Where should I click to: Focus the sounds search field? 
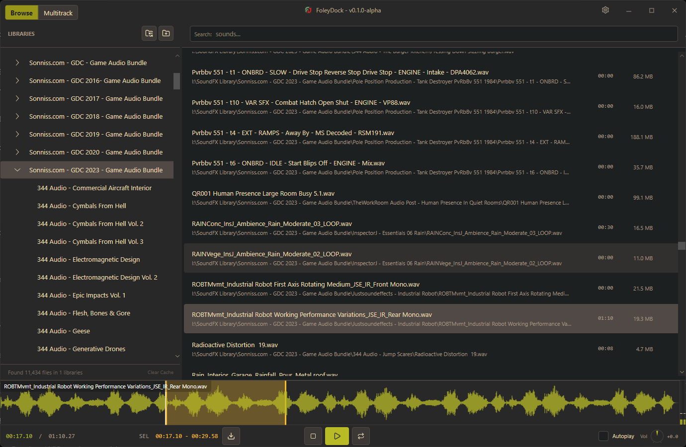point(433,34)
